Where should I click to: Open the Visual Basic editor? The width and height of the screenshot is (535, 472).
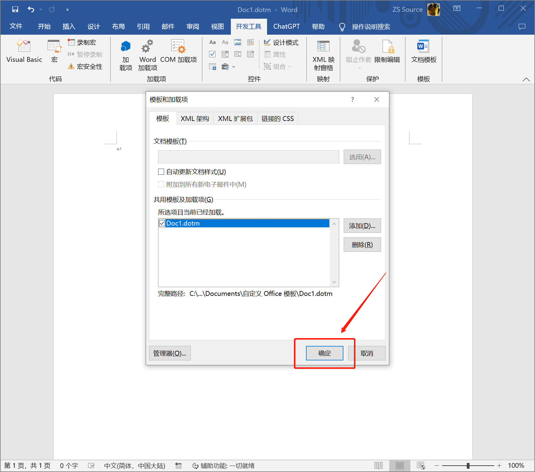pyautogui.click(x=24, y=51)
